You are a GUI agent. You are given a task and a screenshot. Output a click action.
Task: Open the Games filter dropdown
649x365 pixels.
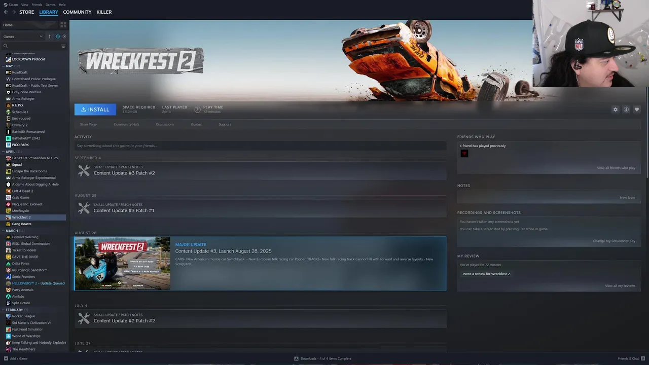[22, 36]
